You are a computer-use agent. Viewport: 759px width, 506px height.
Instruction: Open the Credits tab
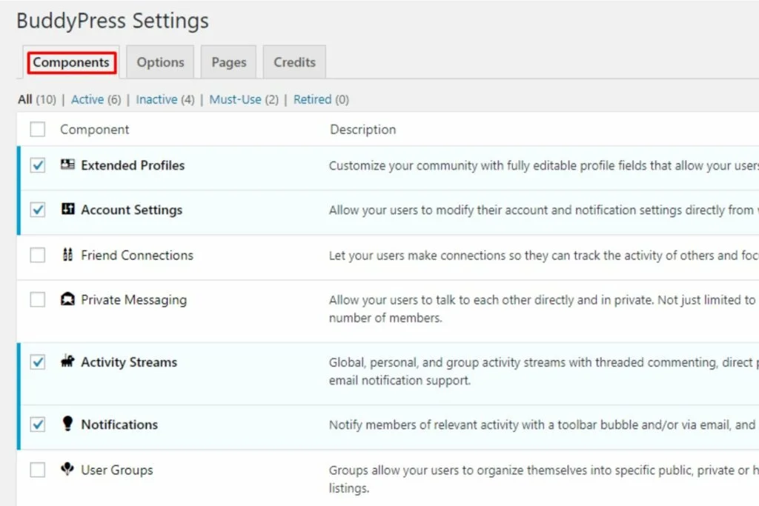[294, 62]
